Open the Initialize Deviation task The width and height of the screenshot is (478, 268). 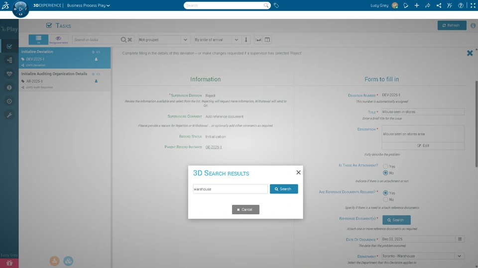click(x=65, y=58)
